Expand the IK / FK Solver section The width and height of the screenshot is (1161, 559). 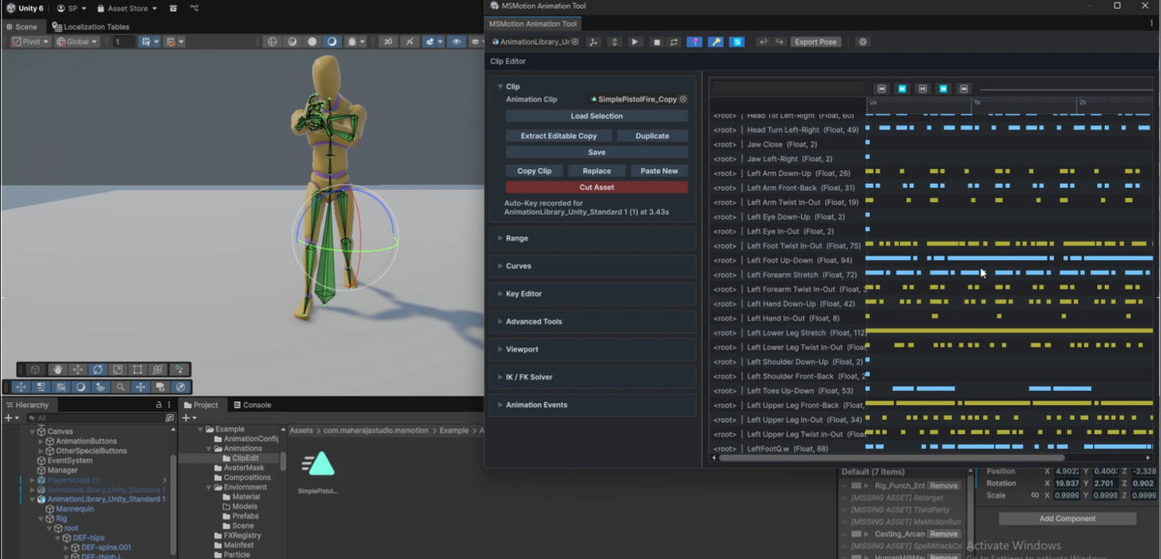pyautogui.click(x=500, y=377)
